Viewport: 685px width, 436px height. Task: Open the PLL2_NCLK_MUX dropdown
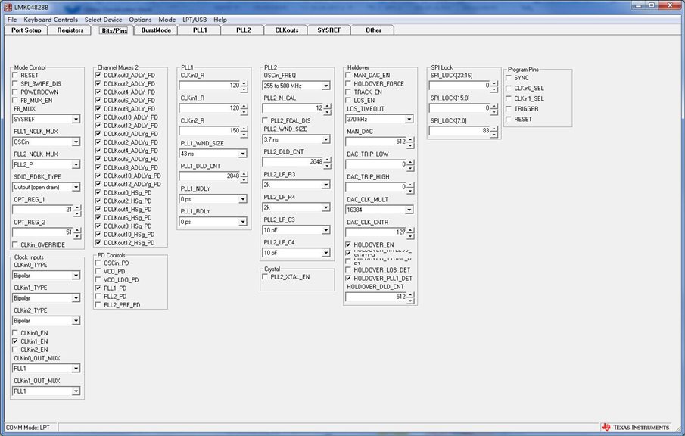tap(46, 164)
